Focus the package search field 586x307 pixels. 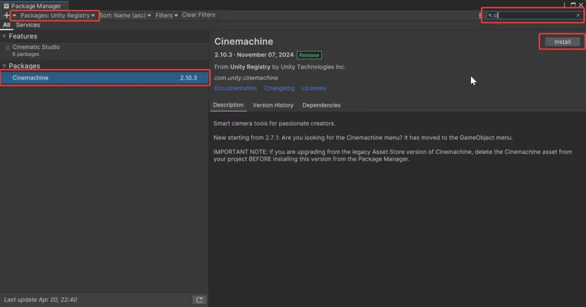[534, 15]
